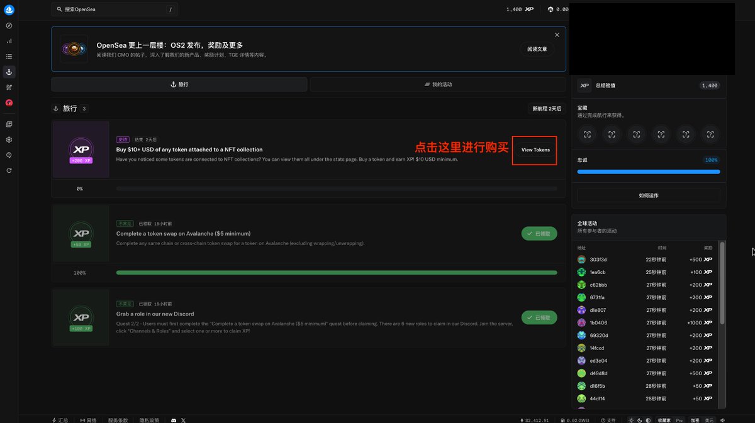
Task: Click the 总经验值 1,400 value
Action: 709,85
